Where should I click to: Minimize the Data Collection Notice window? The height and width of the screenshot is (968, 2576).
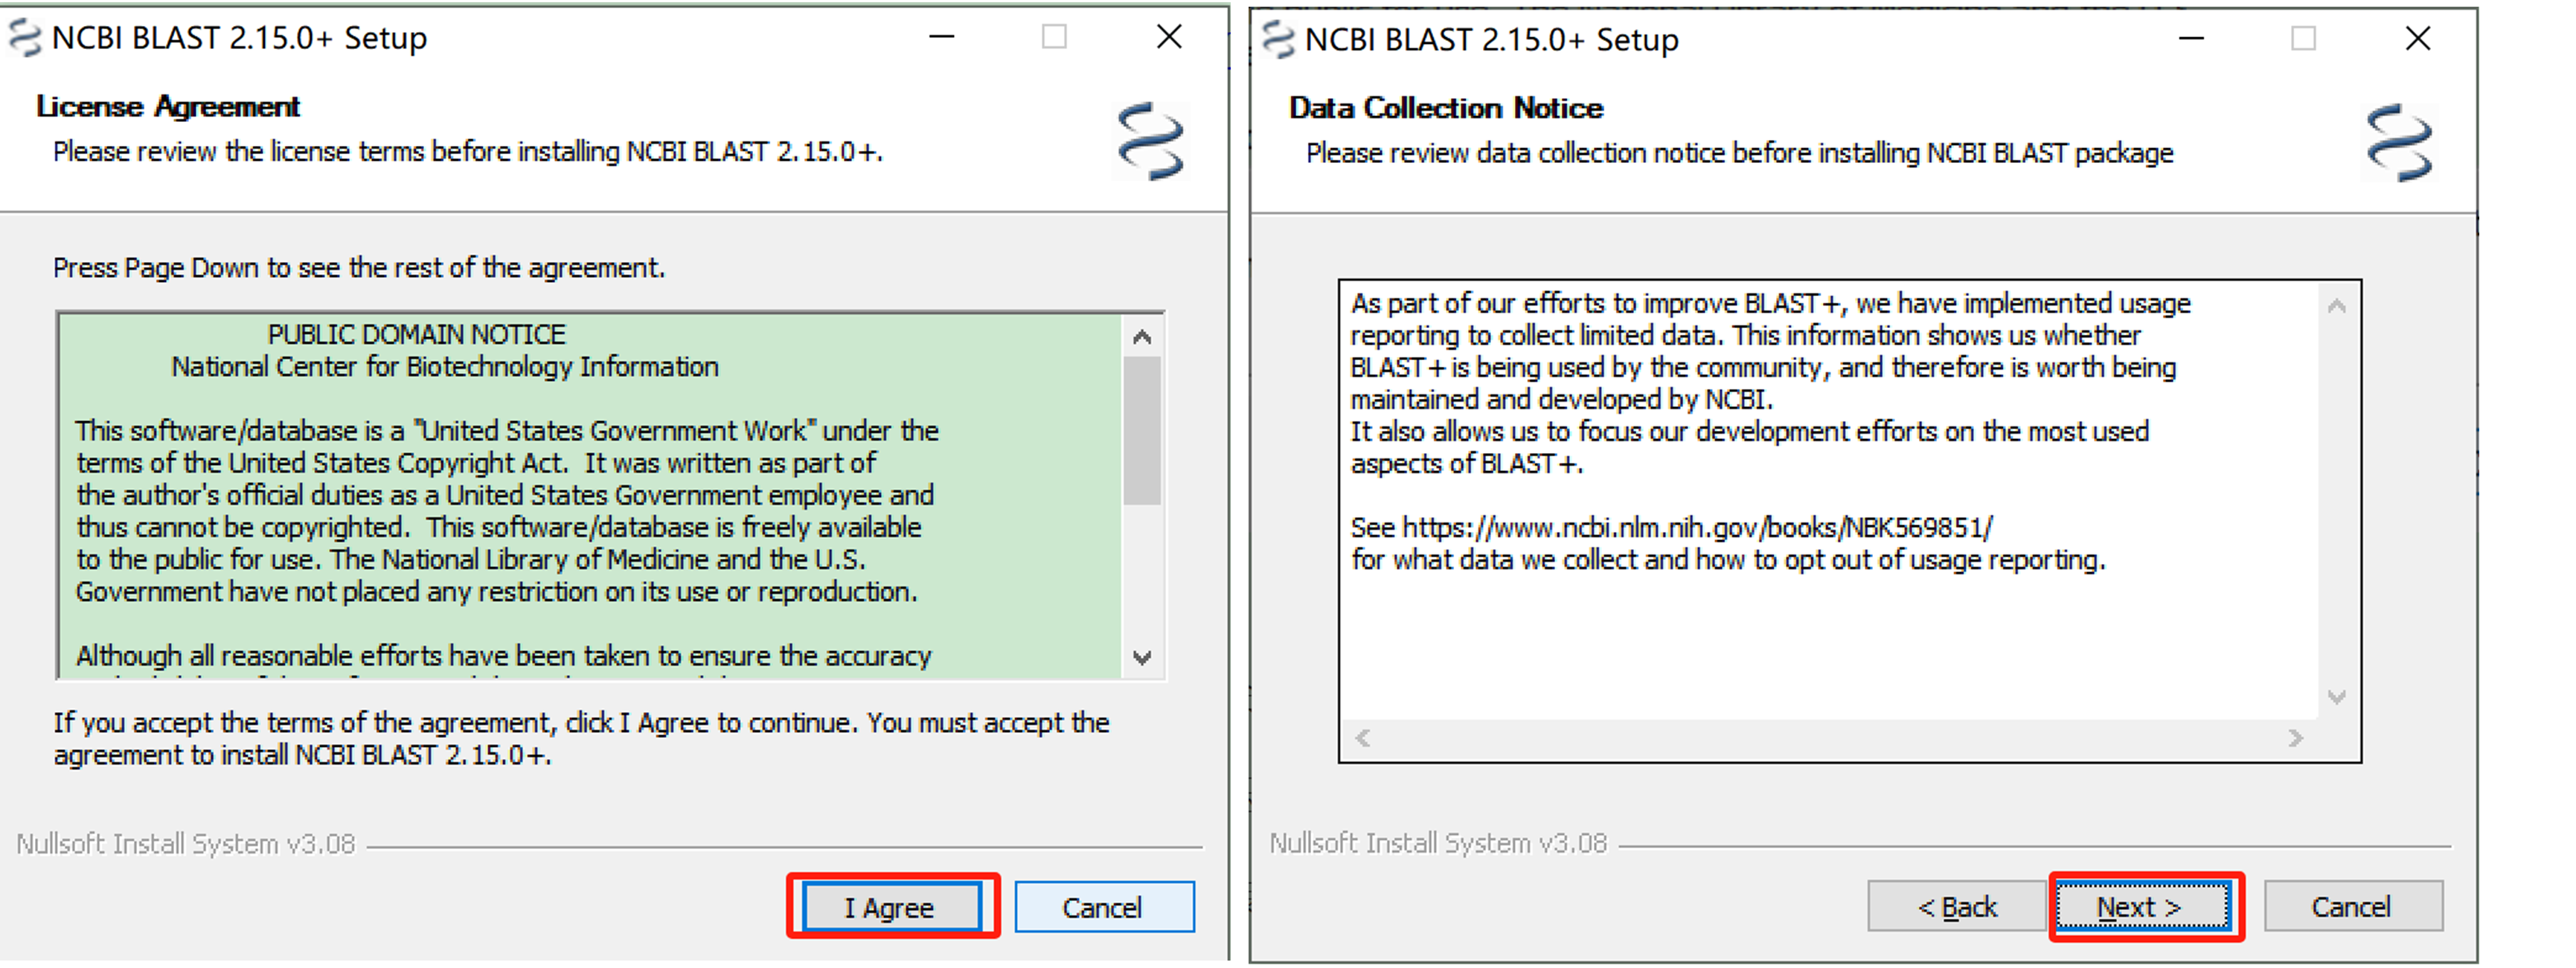coord(2192,39)
